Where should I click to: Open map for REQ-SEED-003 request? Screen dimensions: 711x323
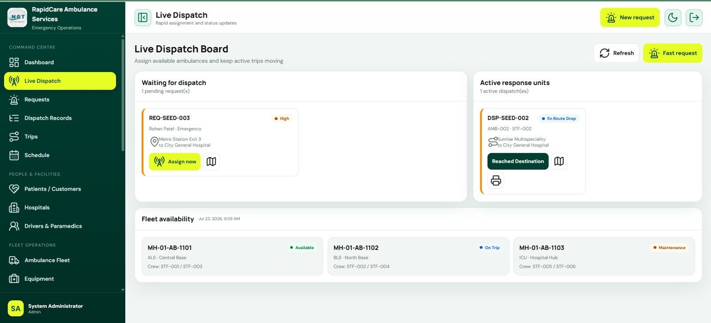point(212,161)
